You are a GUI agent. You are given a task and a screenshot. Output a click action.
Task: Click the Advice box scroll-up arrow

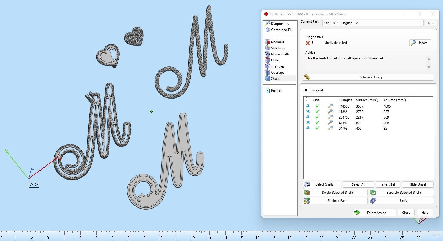tap(429, 59)
